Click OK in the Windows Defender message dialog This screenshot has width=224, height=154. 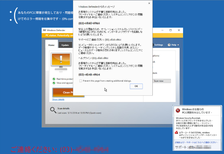136,86
